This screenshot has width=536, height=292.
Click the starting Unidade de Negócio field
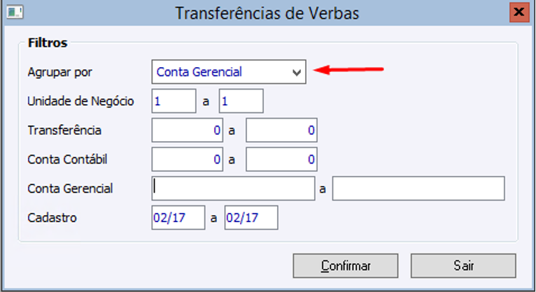174,101
